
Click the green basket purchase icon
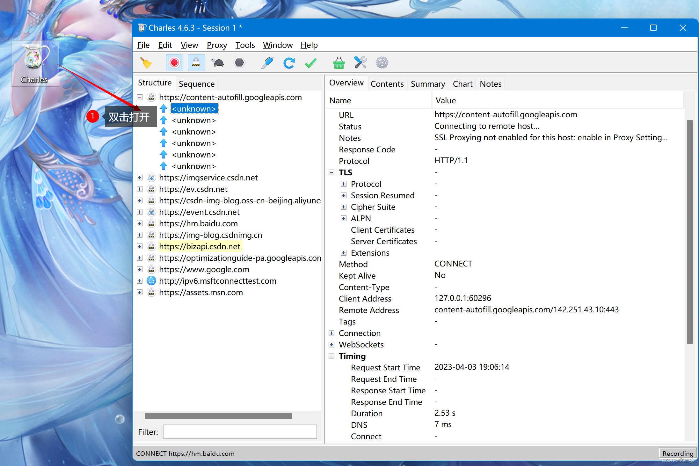click(x=339, y=63)
